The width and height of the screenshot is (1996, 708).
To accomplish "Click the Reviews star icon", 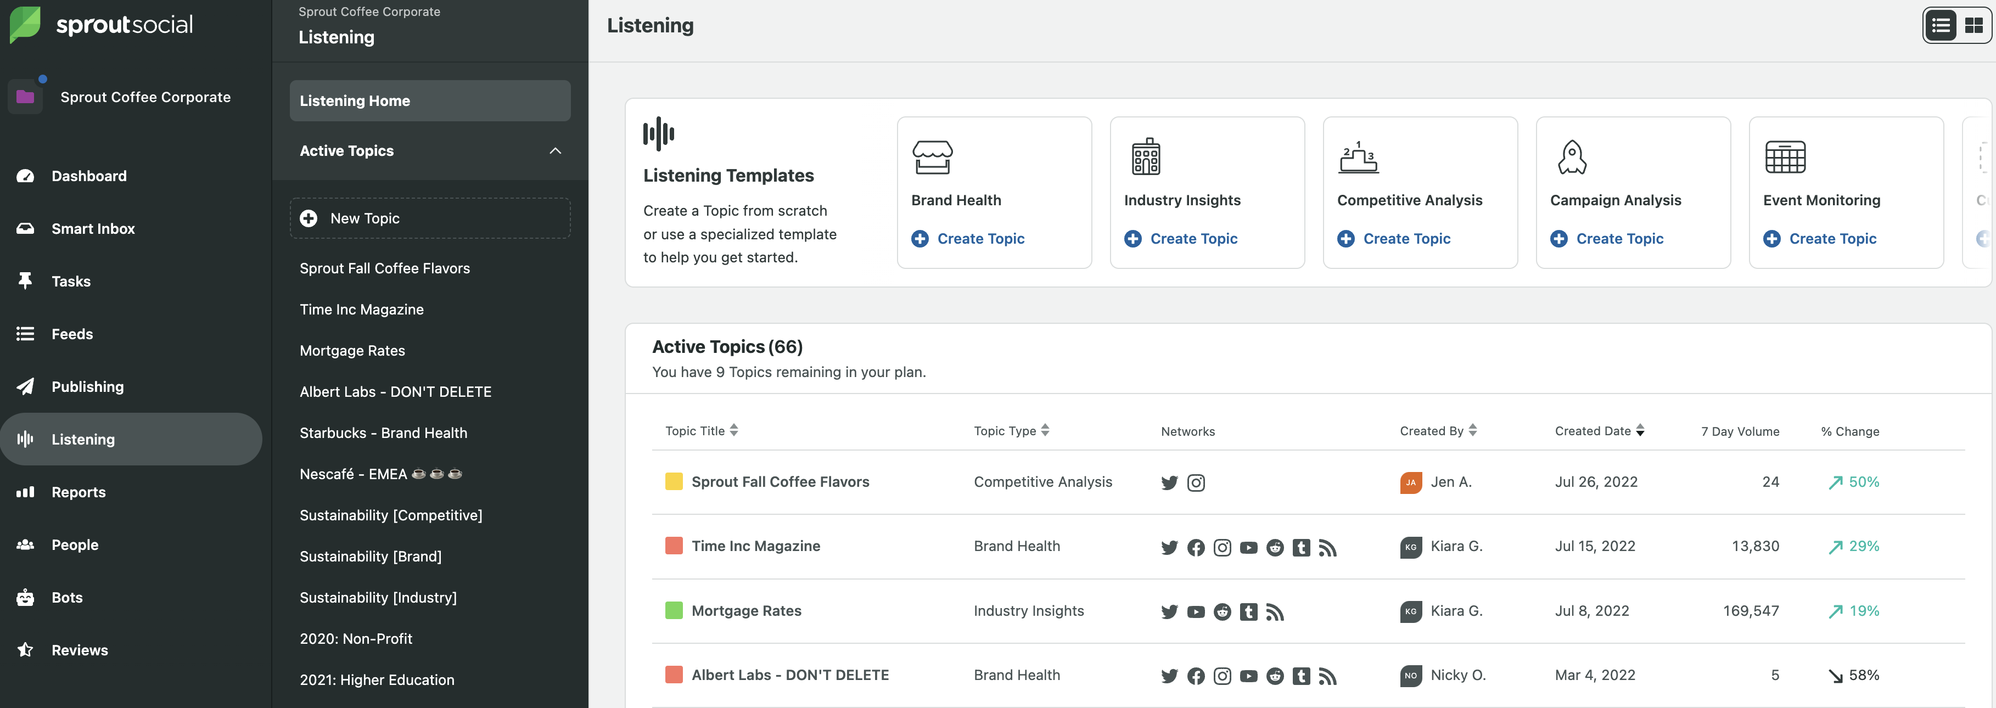I will [26, 650].
